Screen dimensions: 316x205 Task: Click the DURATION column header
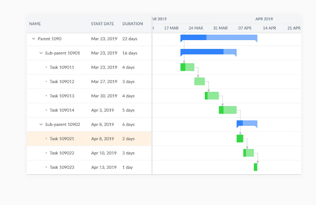click(133, 24)
